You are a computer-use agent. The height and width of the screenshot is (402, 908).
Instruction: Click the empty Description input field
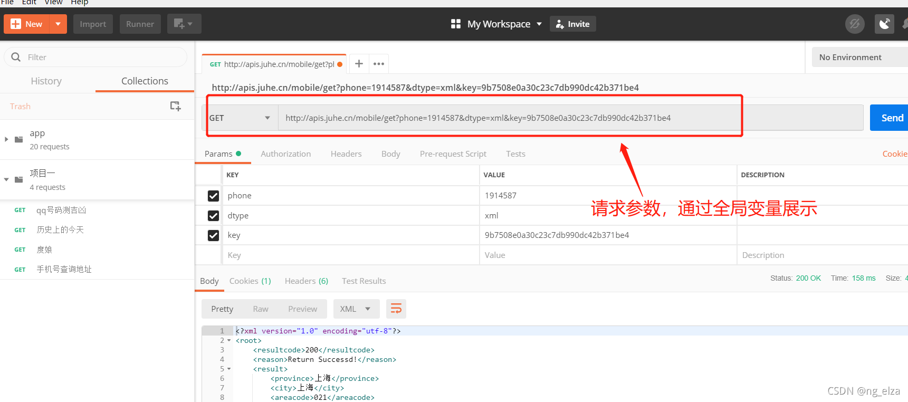[823, 255]
